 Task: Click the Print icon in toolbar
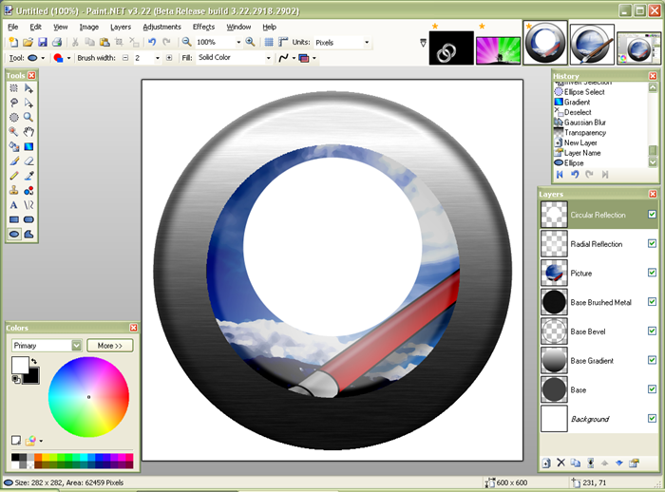click(x=56, y=42)
